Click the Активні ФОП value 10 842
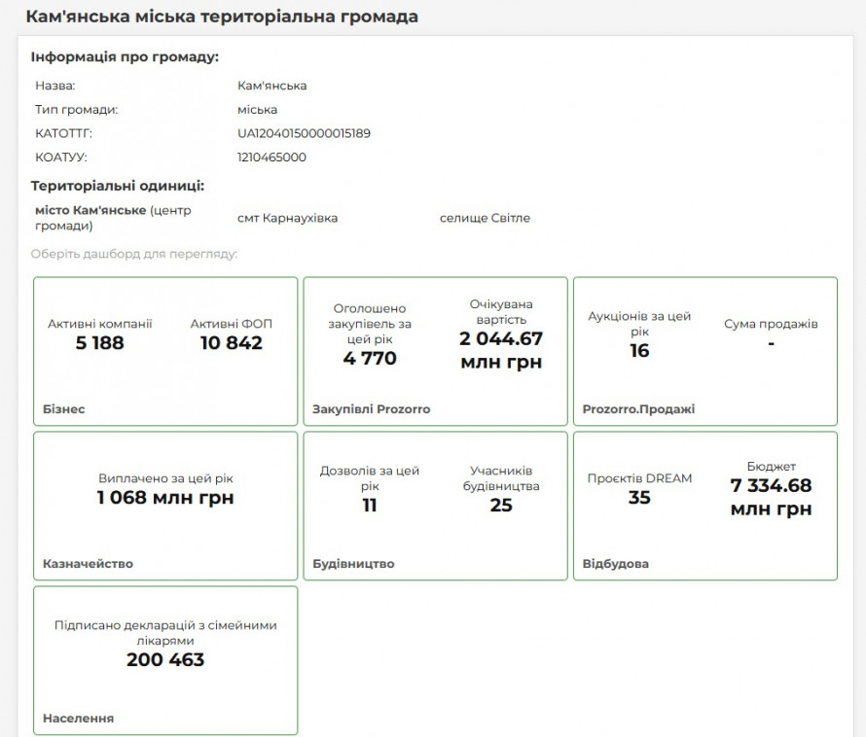The height and width of the screenshot is (737, 866). click(x=232, y=343)
